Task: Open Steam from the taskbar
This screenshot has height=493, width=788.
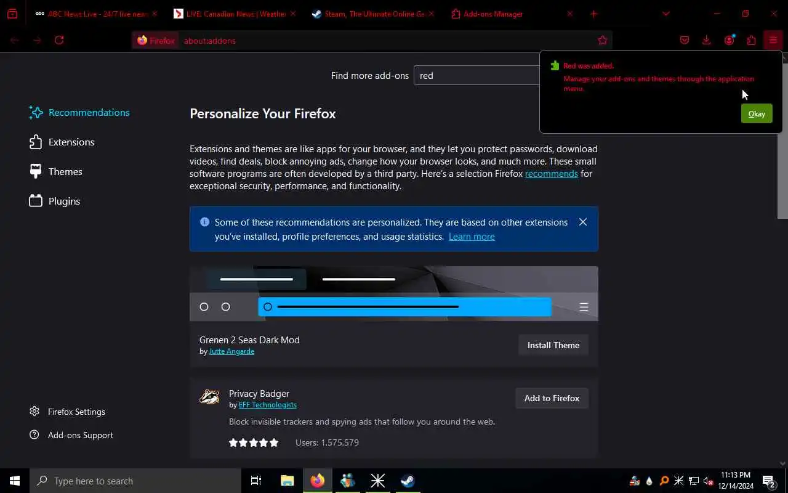Action: 408,481
